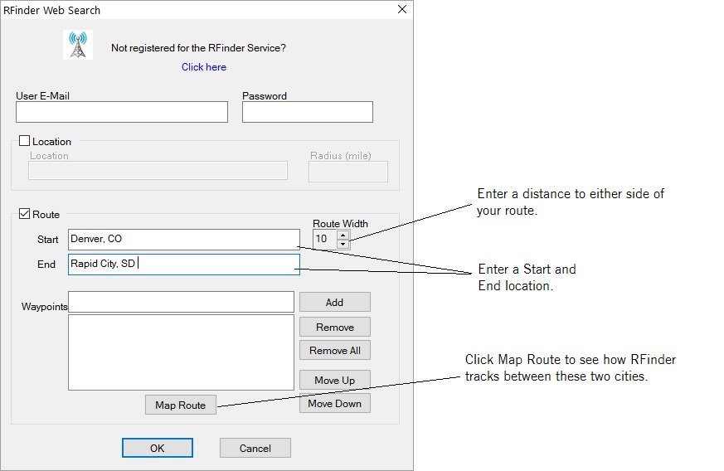Click the Waypoints entry text box

[181, 302]
